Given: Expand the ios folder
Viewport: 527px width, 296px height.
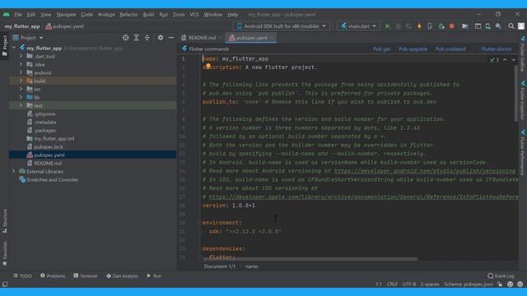Looking at the screenshot, I should point(21,89).
